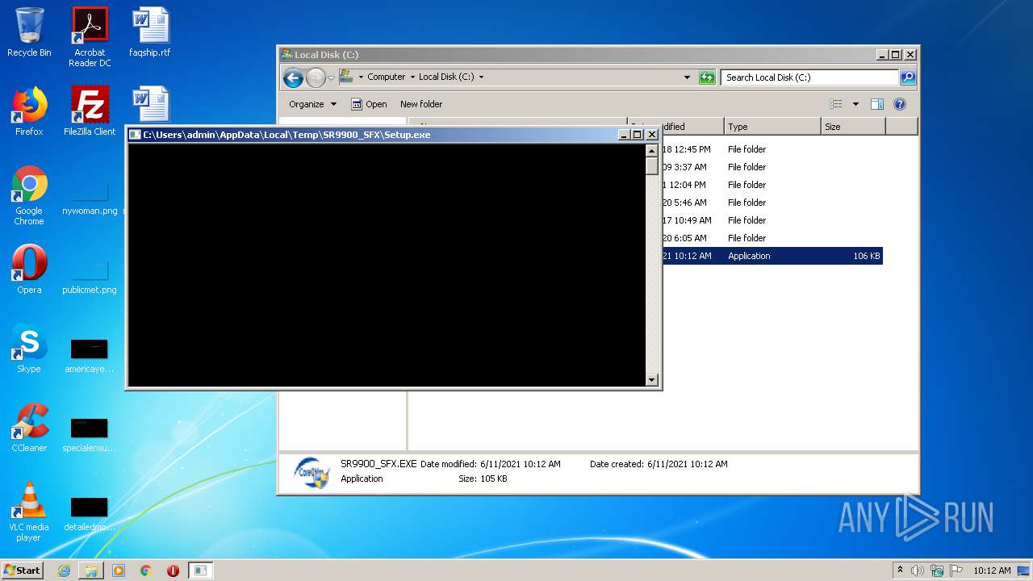Open the Organize dropdown menu
Image resolution: width=1033 pixels, height=581 pixels.
[x=313, y=104]
